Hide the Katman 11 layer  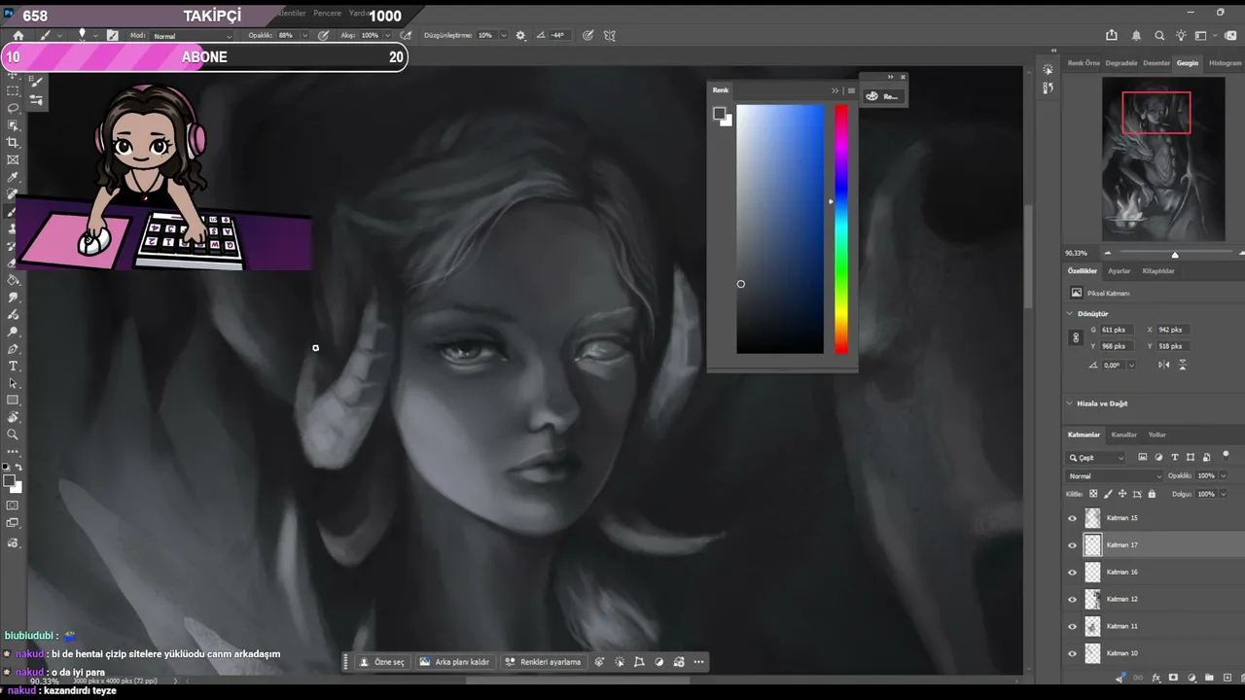click(1073, 627)
